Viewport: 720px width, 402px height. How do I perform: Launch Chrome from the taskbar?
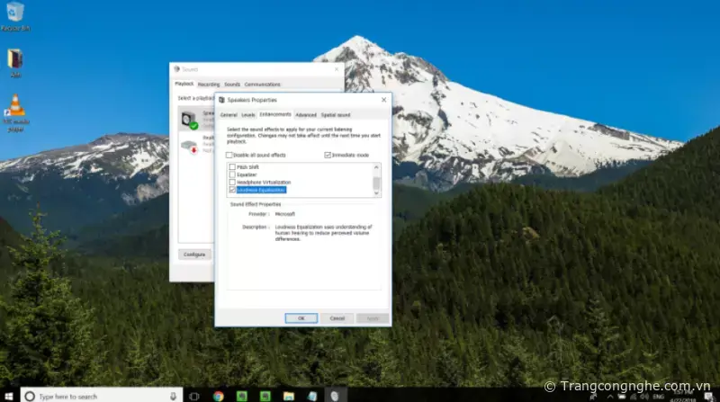[x=218, y=396]
